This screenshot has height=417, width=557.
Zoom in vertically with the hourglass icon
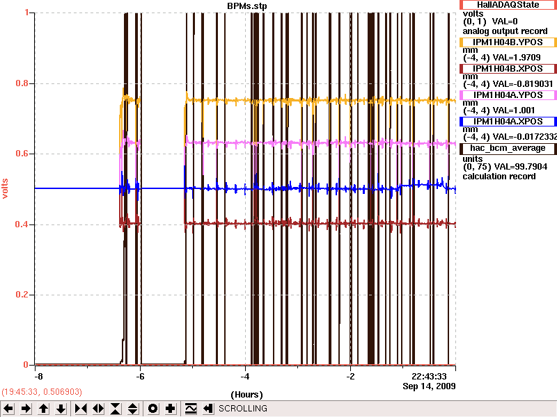coord(116,409)
